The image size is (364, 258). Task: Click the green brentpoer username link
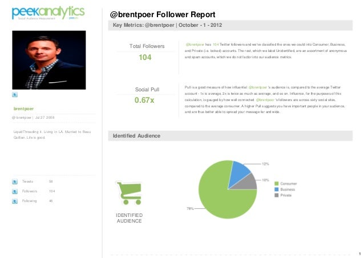point(23,108)
